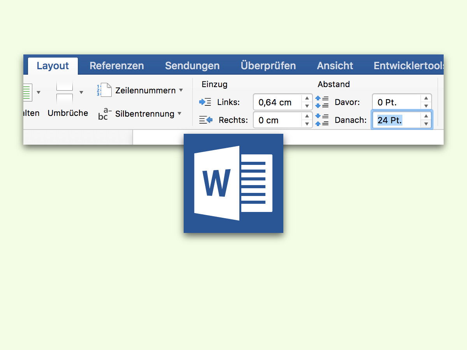Screen dimensions: 467x350
Task: Expand the Umbrüche dropdown arrow
Action: [x=81, y=93]
